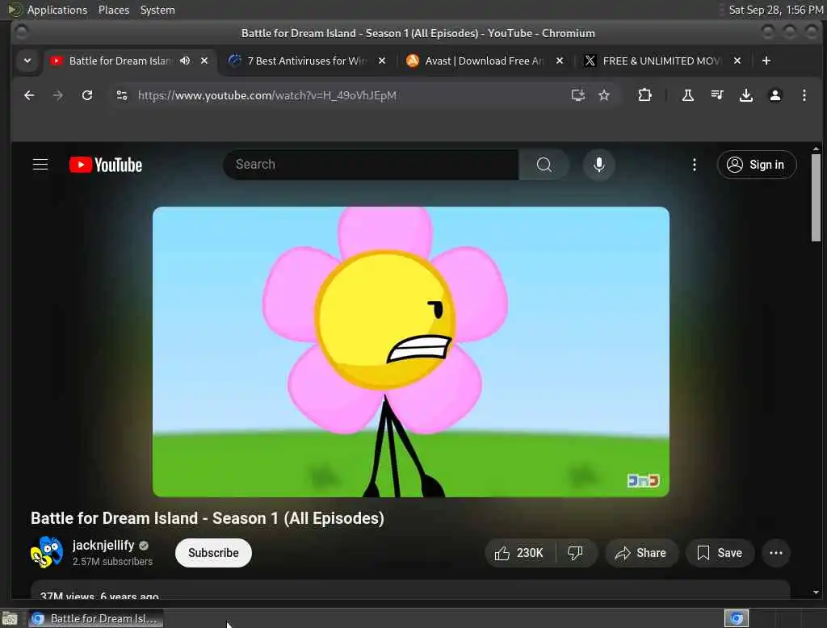Install app icon in address bar
Screen dimensions: 827x628
pos(578,95)
